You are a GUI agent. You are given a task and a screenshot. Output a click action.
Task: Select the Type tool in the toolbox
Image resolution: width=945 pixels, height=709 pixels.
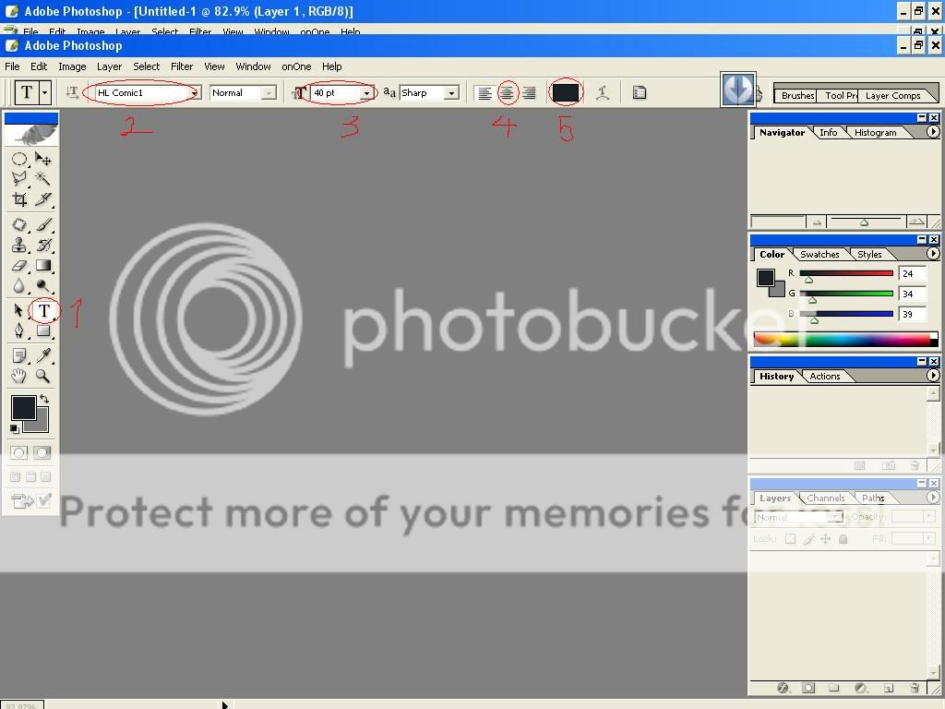[x=43, y=310]
